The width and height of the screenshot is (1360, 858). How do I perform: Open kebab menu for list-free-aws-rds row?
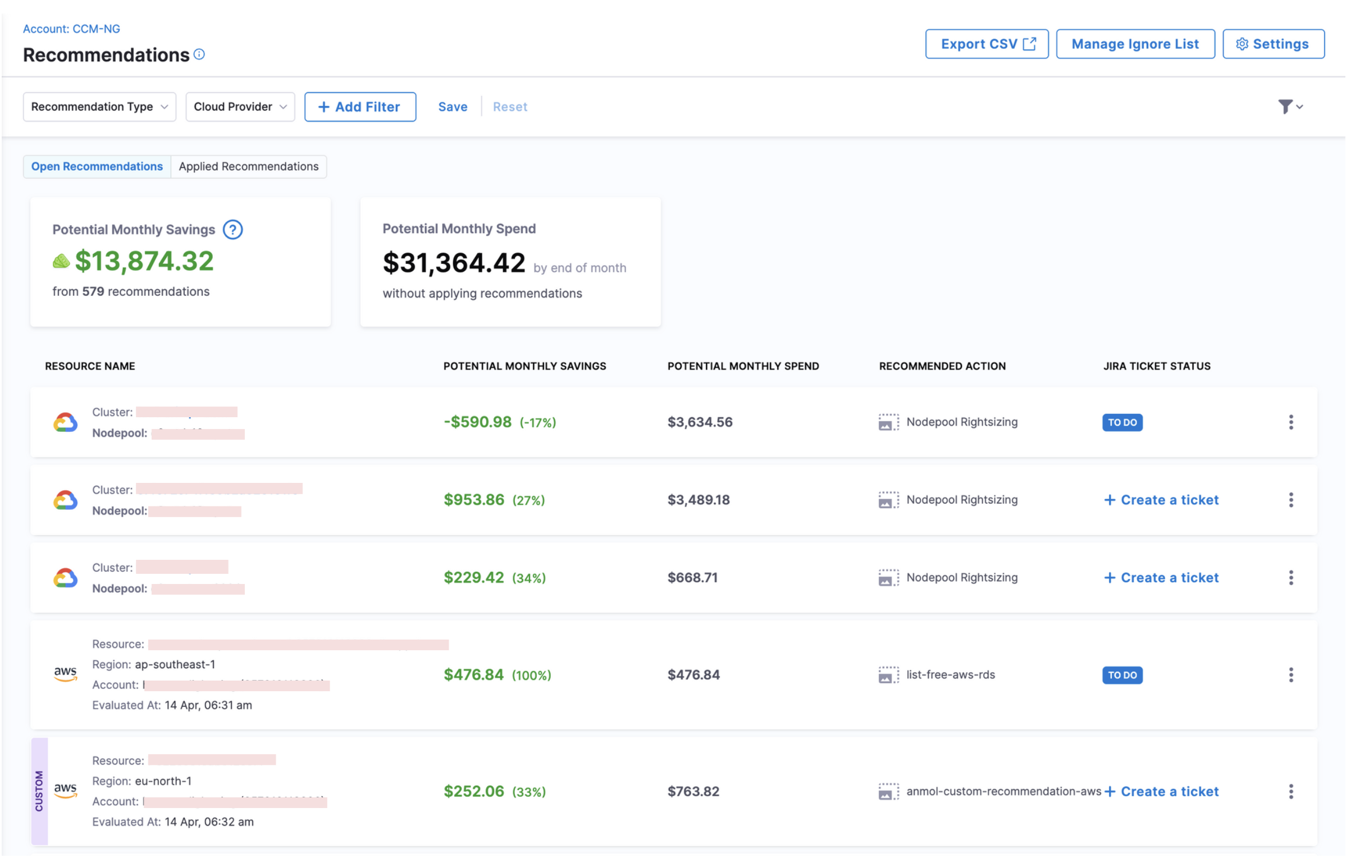[x=1290, y=675]
